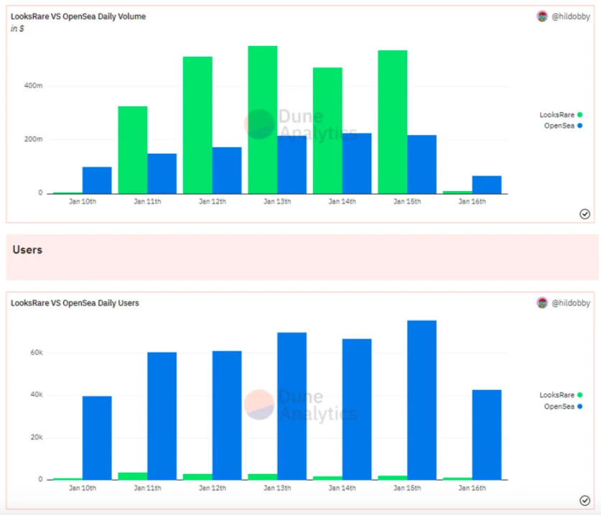Image resolution: width=601 pixels, height=515 pixels.
Task: Click the 'Jan 10th' label in the Volume chart
Action: click(83, 202)
